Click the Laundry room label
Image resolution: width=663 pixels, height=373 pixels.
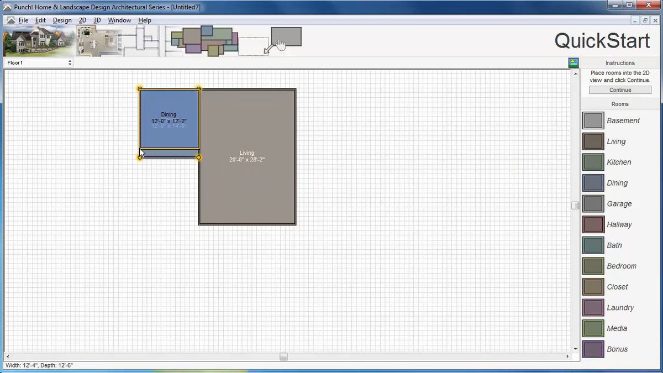[620, 307]
